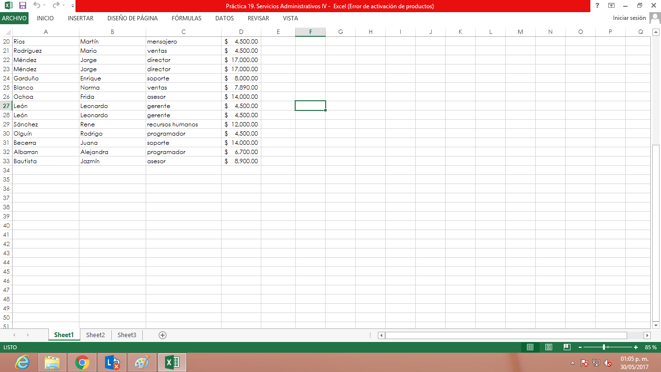The width and height of the screenshot is (661, 372).
Task: Open the DISEÑO DE PÁGINA tab
Action: [133, 18]
